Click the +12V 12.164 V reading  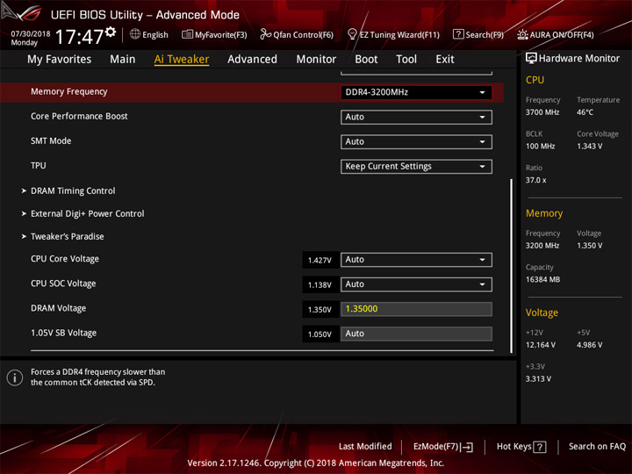coord(541,345)
